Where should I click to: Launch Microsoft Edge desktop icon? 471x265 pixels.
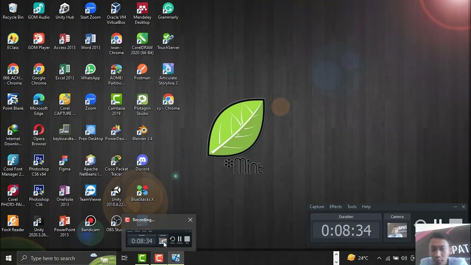(x=39, y=105)
